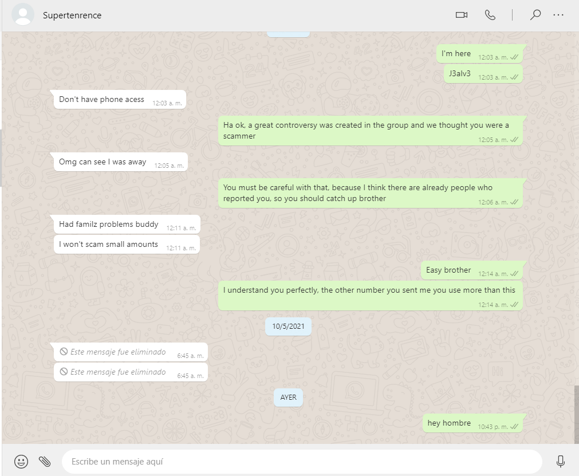Open the three-dot more options menu
579x476 pixels.
pos(558,15)
